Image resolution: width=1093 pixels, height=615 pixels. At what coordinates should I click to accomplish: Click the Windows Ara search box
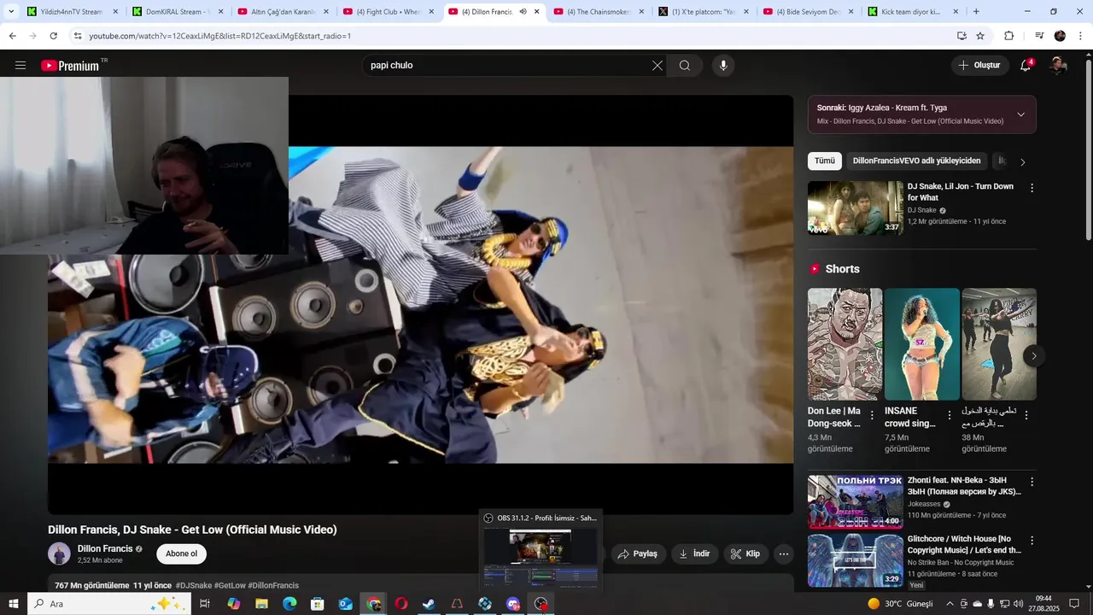point(109,604)
